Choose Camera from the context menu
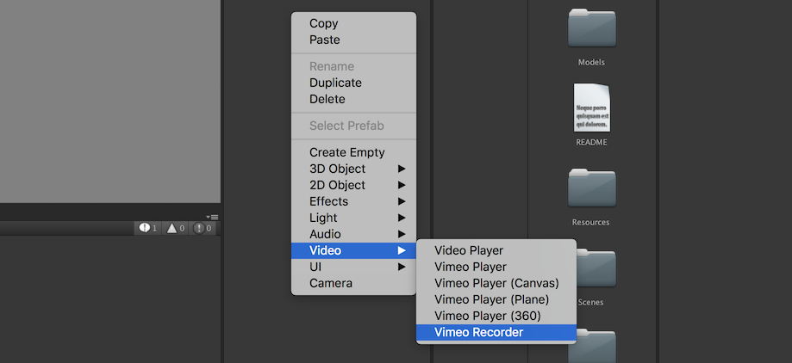792x363 pixels. [x=353, y=283]
